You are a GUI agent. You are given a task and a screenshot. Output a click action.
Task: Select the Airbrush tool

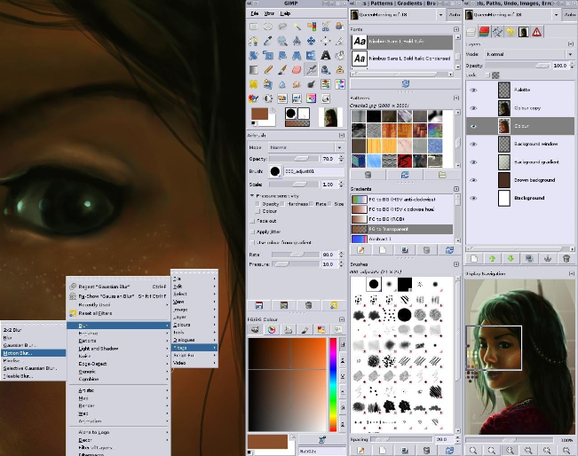pos(311,69)
